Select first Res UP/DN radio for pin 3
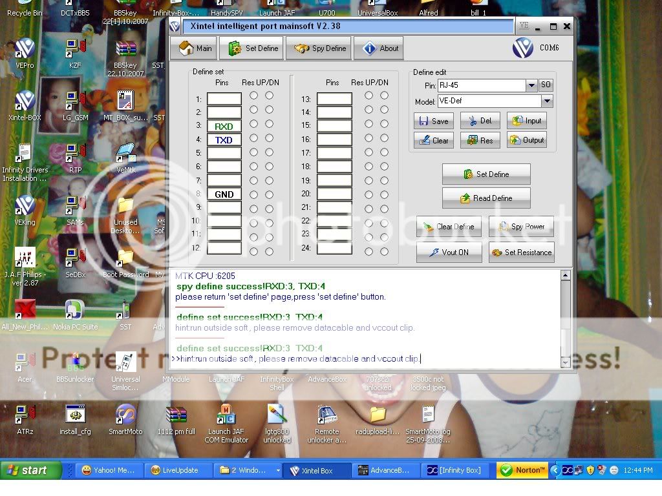Screen dimensions: 662x496 click(254, 124)
